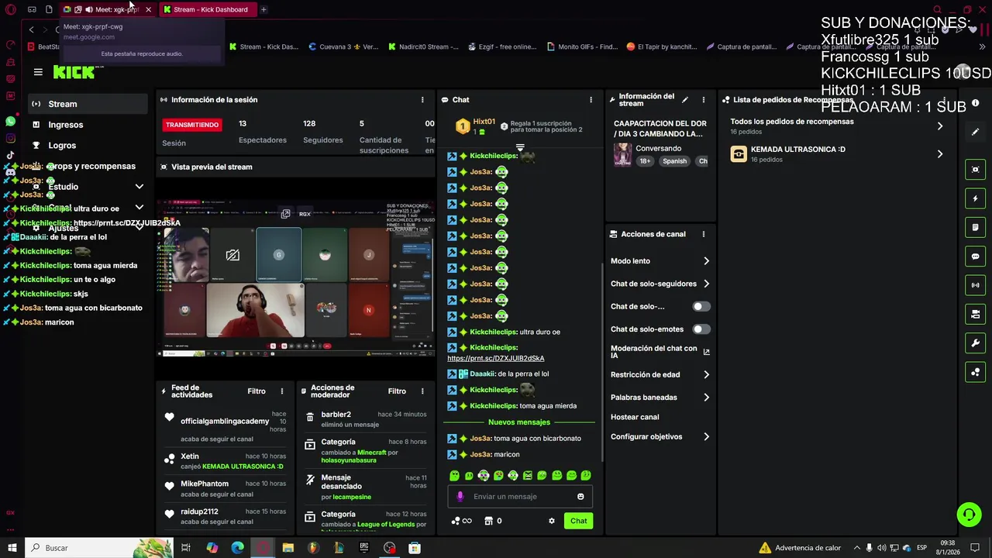
Task: Open chat settings gear icon
Action: (x=552, y=521)
